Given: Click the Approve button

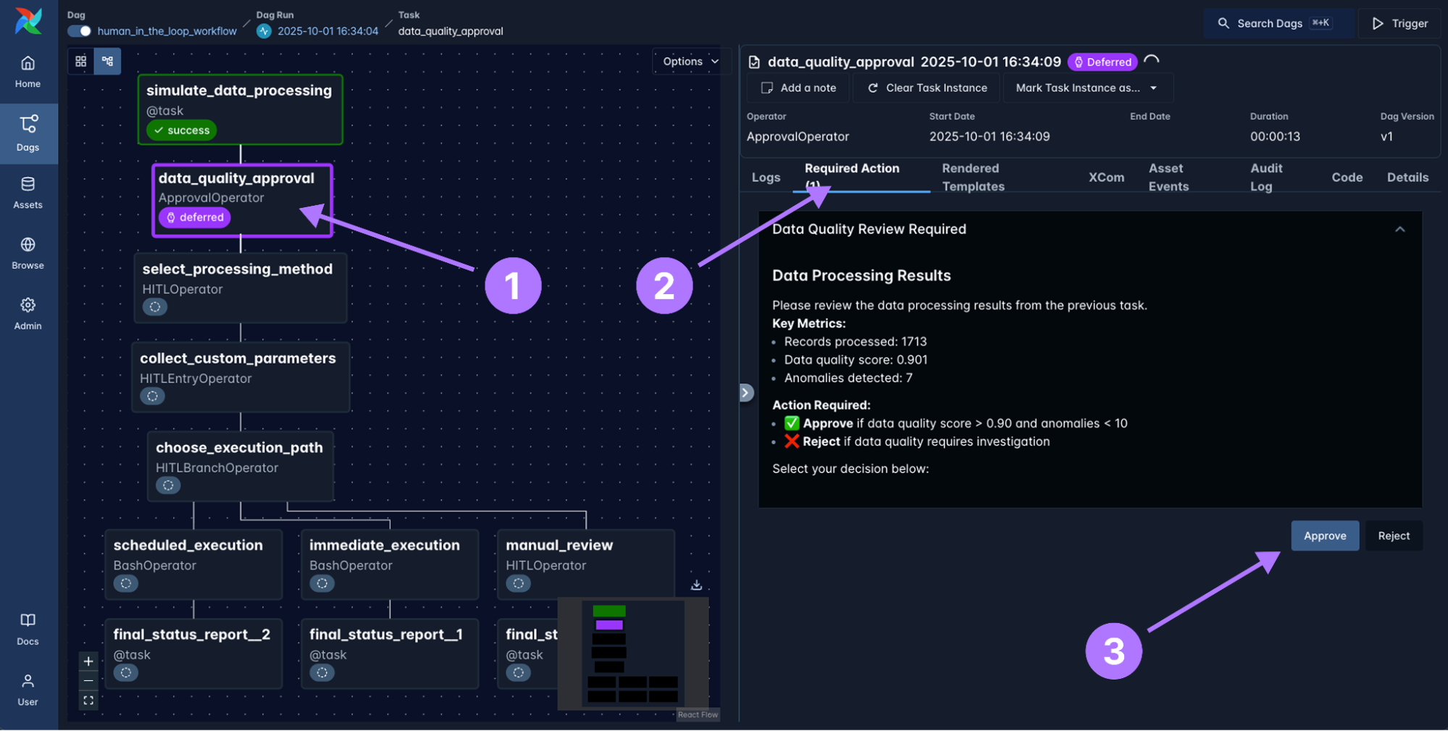Looking at the screenshot, I should [x=1324, y=536].
